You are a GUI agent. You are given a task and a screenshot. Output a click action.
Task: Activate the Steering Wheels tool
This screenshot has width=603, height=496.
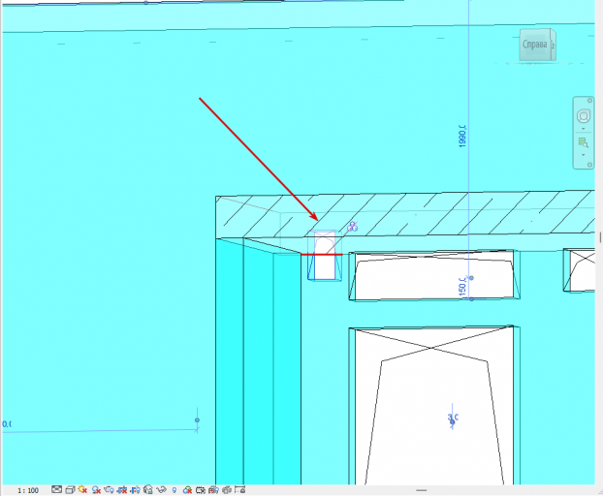pos(584,116)
